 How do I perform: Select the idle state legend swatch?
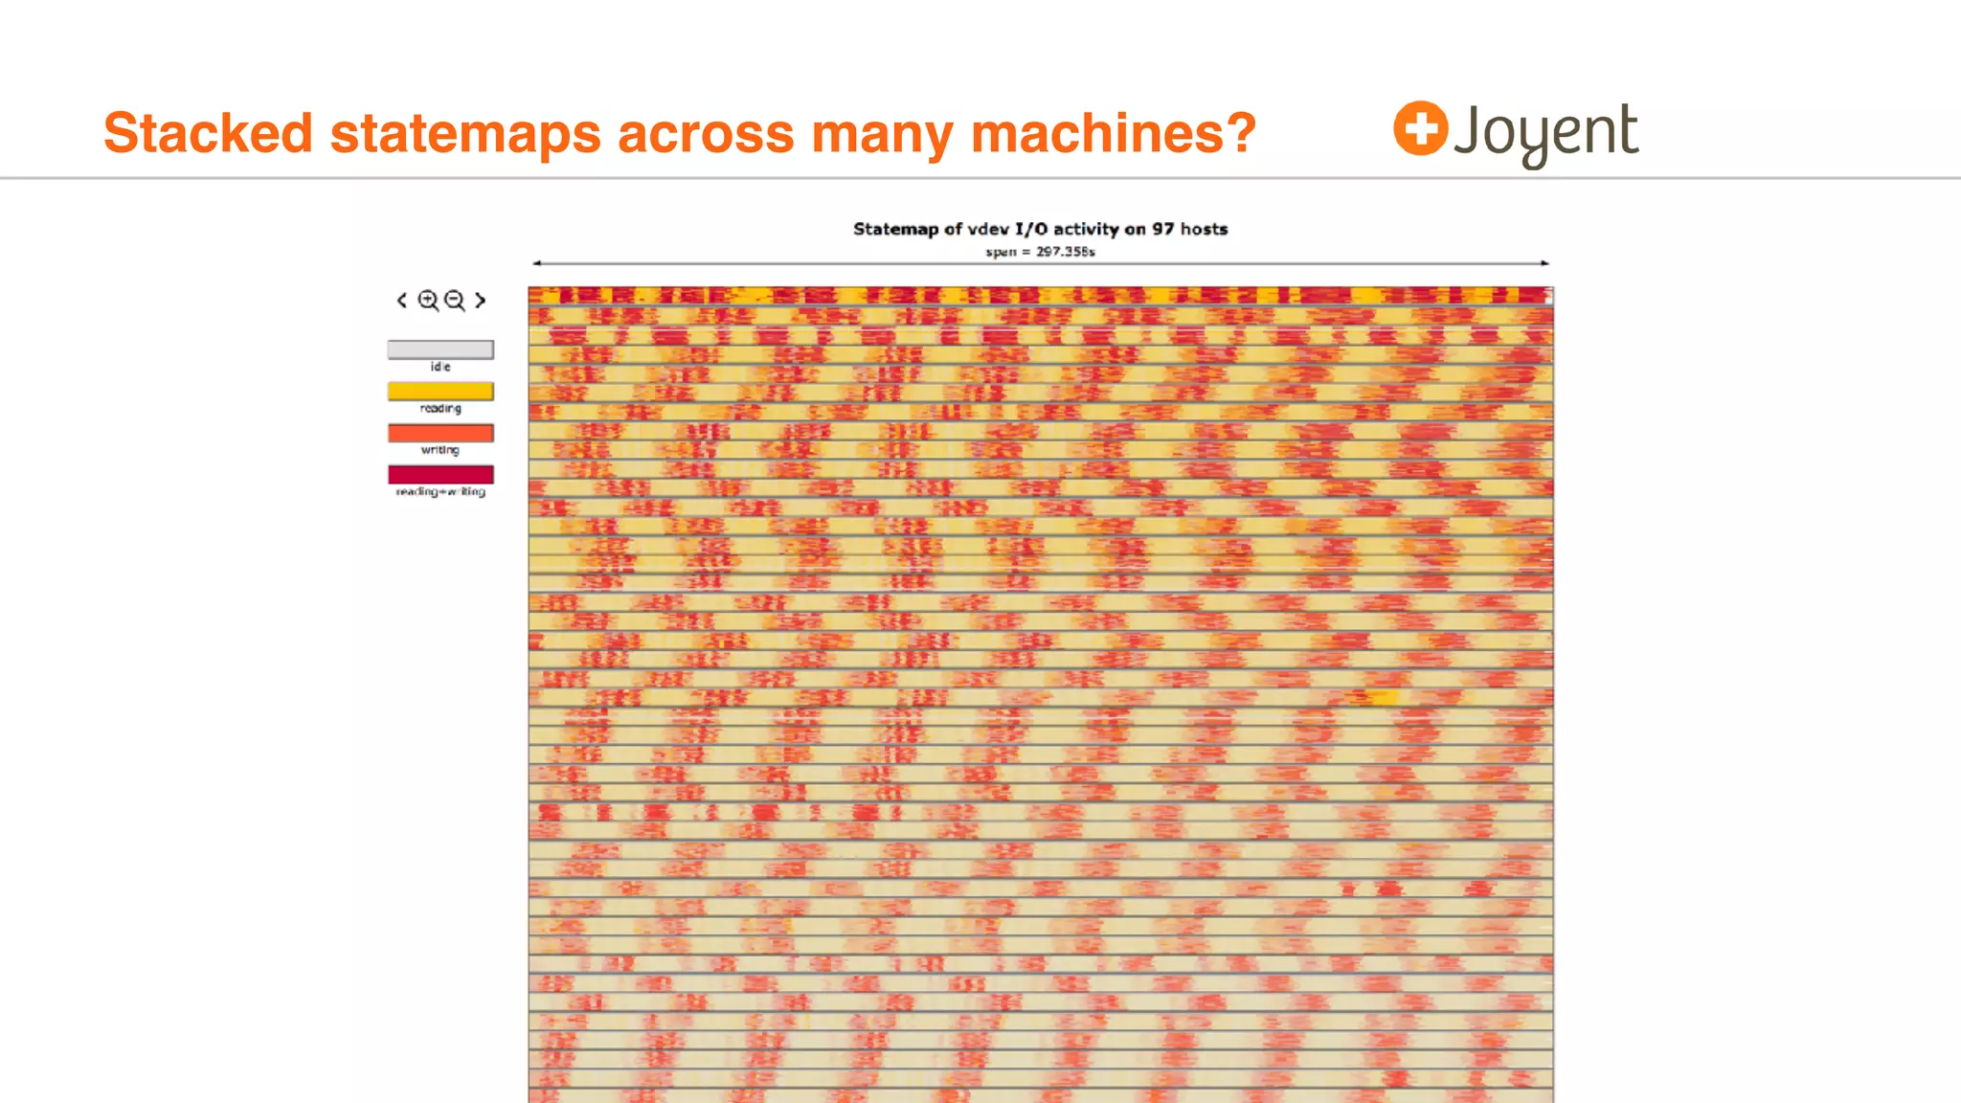pyautogui.click(x=440, y=349)
